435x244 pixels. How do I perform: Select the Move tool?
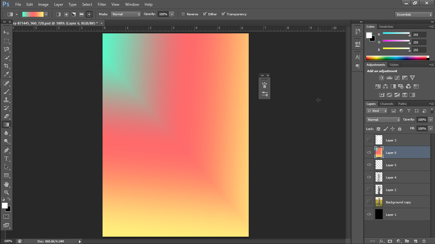point(6,33)
